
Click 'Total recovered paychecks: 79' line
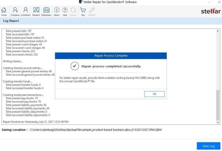click(x=23, y=102)
